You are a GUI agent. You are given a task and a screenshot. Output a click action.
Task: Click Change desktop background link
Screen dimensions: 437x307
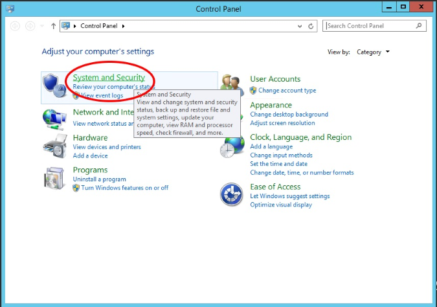tap(289, 115)
